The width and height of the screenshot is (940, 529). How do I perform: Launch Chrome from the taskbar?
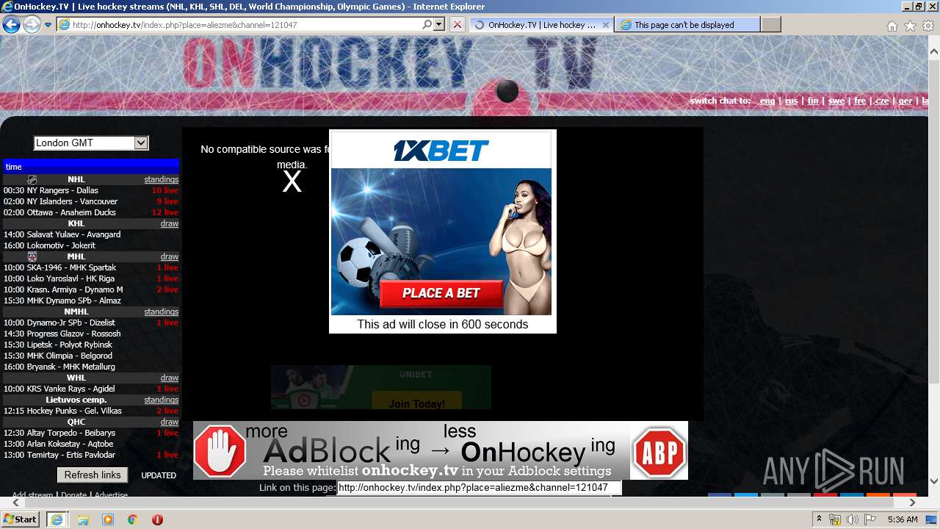132,519
